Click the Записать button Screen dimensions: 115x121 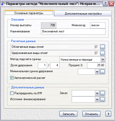[x=68, y=114]
